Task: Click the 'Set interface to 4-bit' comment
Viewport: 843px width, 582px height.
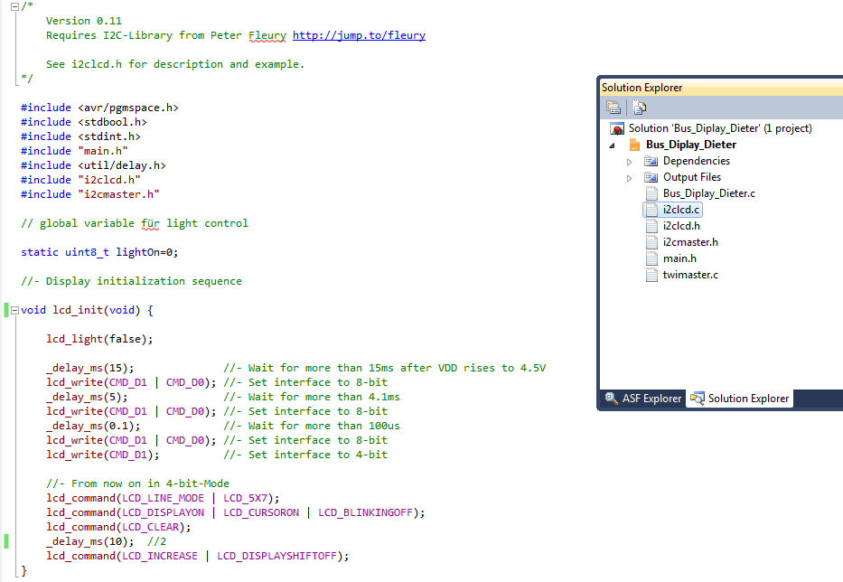Action: tap(305, 455)
